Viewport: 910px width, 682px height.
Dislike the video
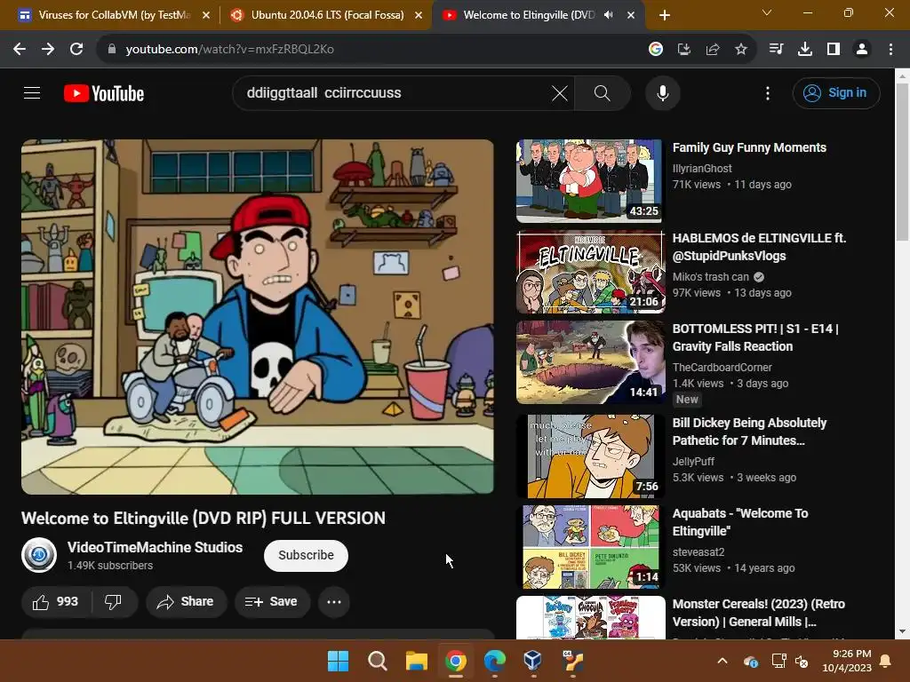pos(114,602)
